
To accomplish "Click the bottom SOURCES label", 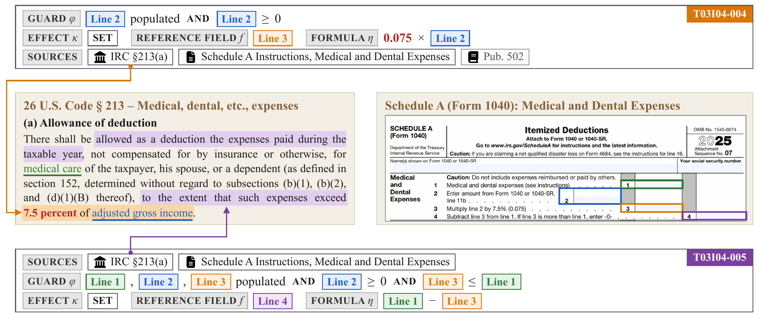I will 52,262.
